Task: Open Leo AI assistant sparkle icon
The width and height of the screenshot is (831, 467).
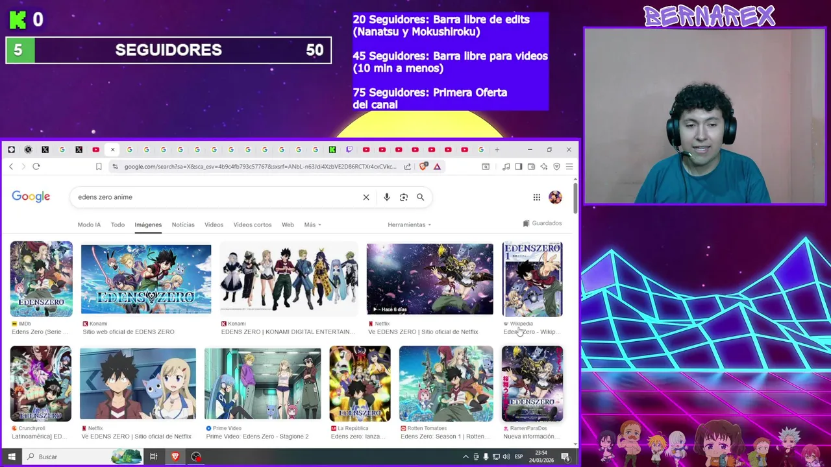Action: 543,167
